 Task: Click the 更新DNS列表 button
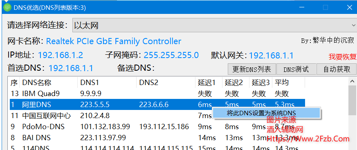point(252,69)
